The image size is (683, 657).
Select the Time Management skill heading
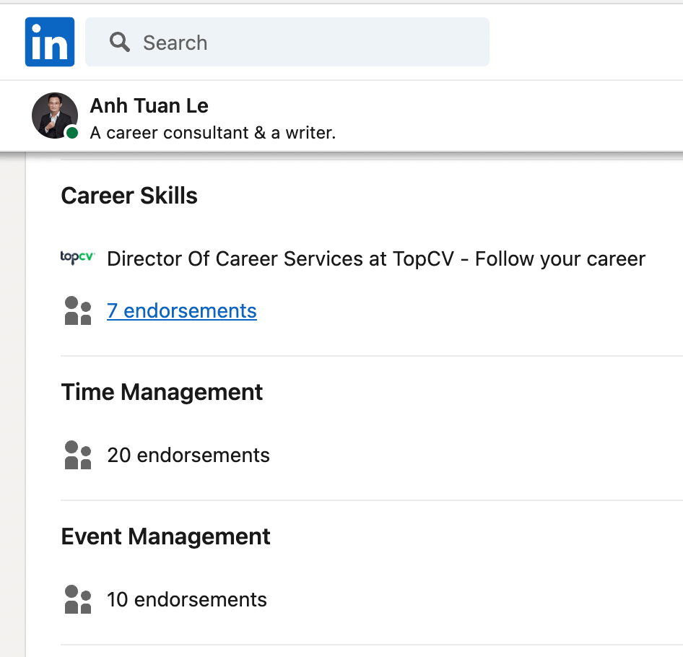point(162,392)
